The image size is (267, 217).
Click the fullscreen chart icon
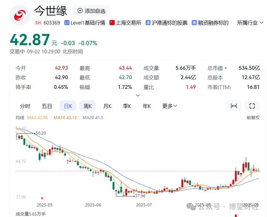(252, 106)
